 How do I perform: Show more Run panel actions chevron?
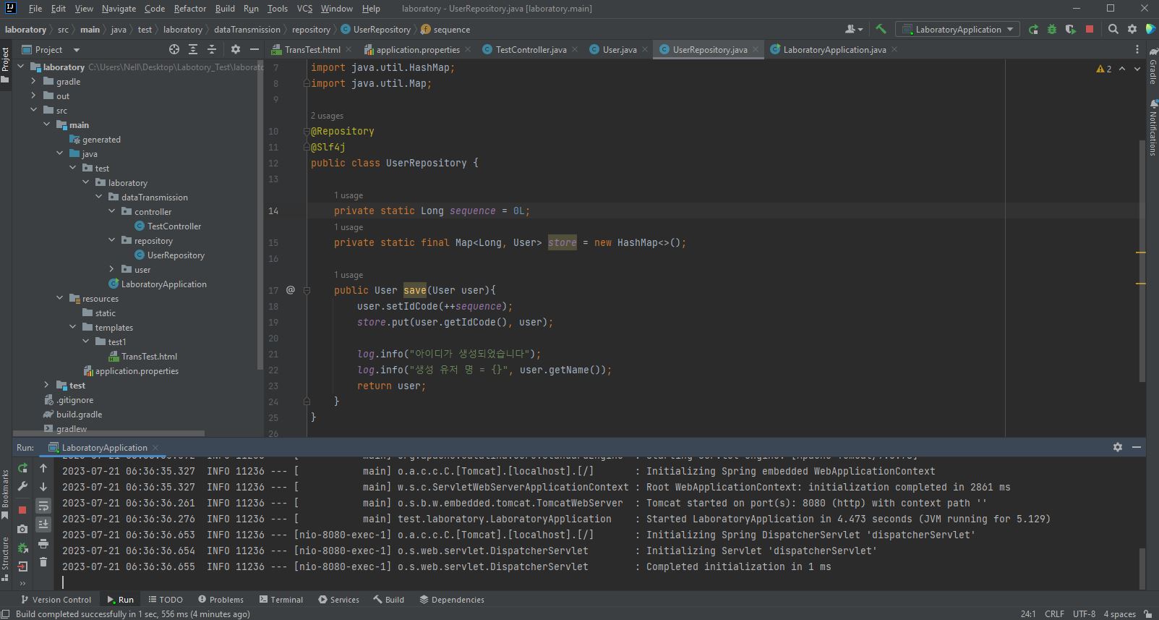tap(22, 583)
